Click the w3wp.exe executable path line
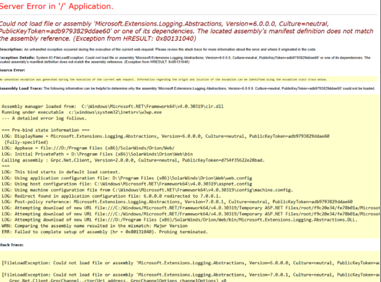Viewport: 381px width, 282px height. pos(78,112)
